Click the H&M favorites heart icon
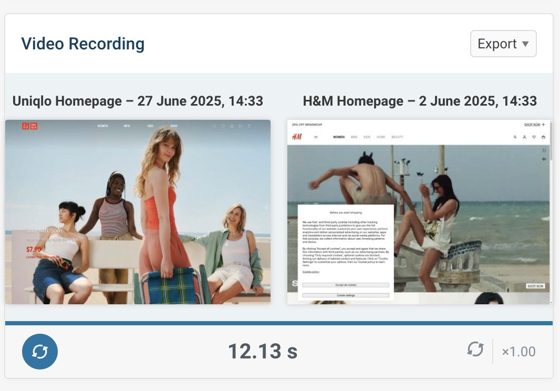The image size is (560, 391). (534, 137)
